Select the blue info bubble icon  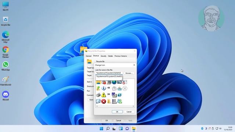104,88
